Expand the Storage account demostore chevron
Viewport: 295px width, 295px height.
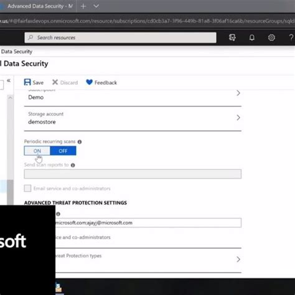(x=238, y=118)
